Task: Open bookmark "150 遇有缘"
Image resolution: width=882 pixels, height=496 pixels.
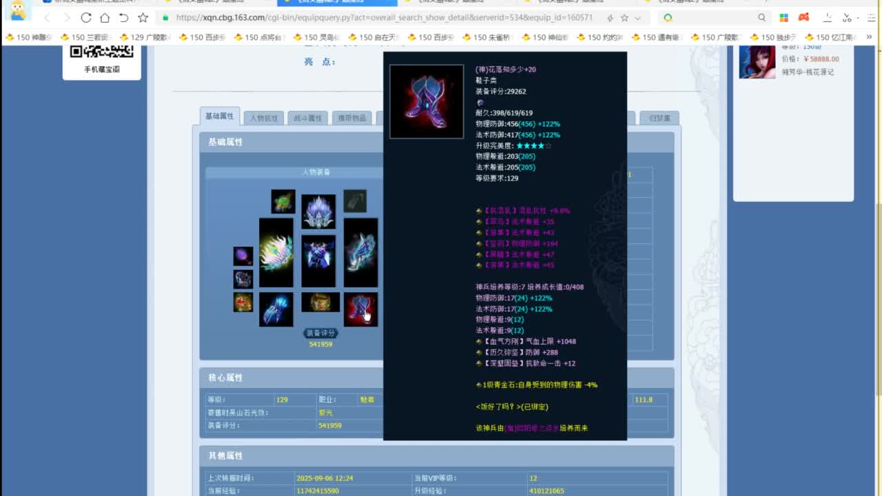Action: tap(656, 37)
